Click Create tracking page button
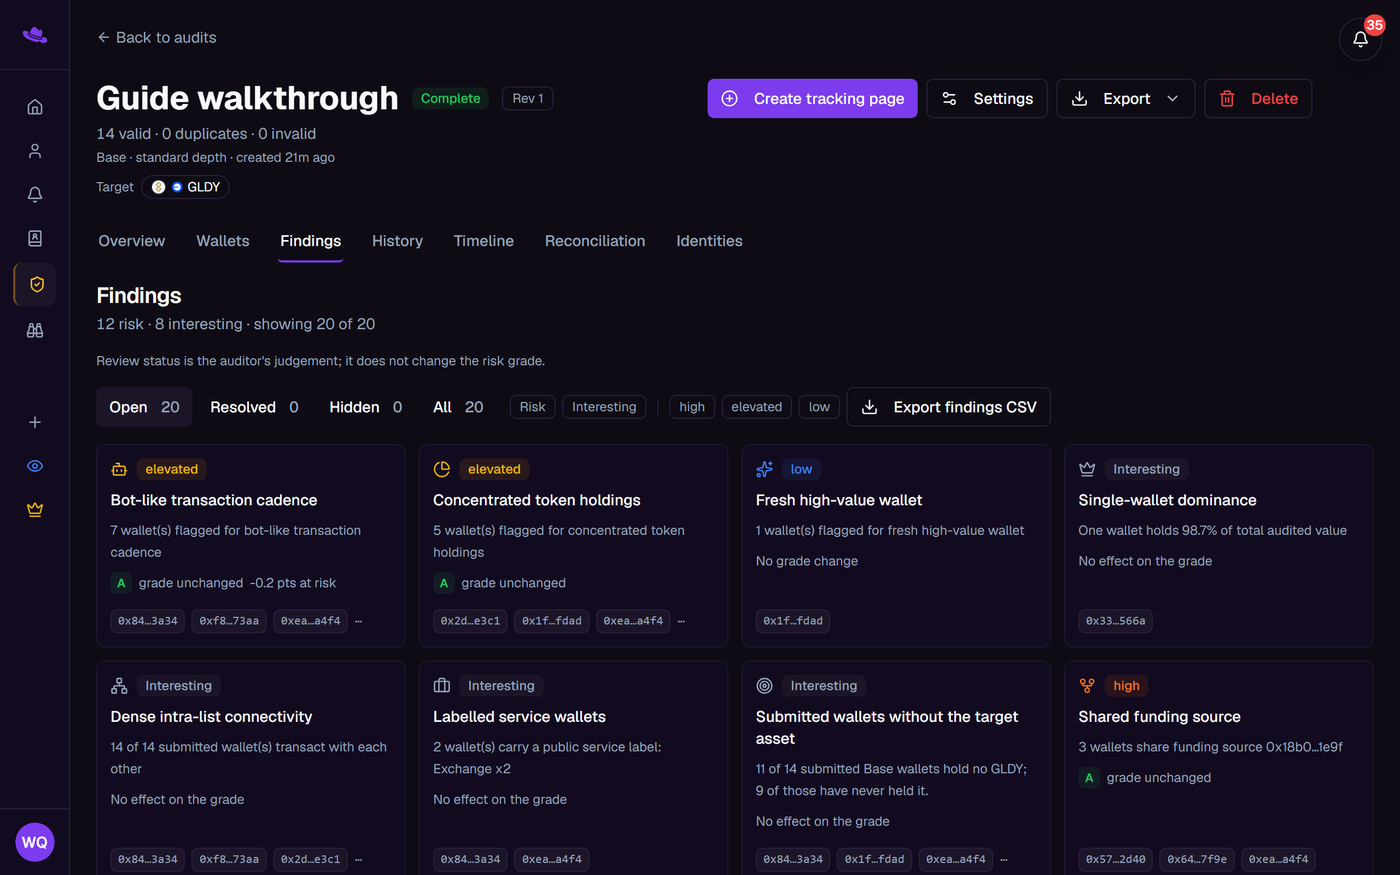1400x875 pixels. coord(812,98)
